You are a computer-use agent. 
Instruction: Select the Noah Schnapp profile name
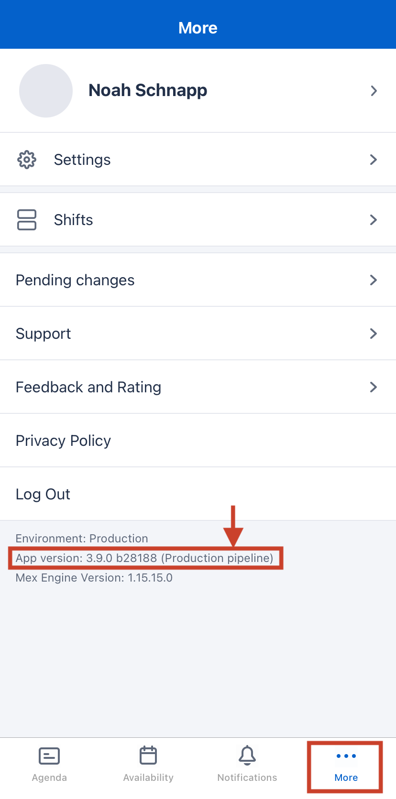pos(147,90)
